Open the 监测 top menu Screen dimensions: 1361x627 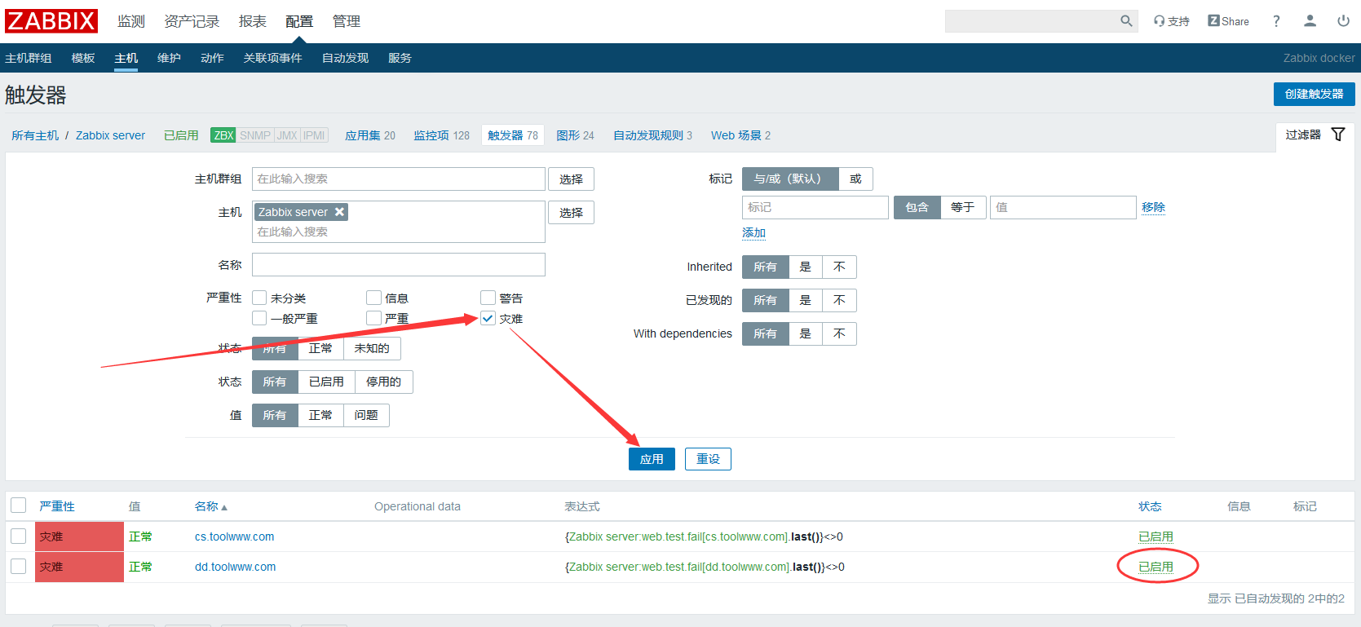(130, 21)
